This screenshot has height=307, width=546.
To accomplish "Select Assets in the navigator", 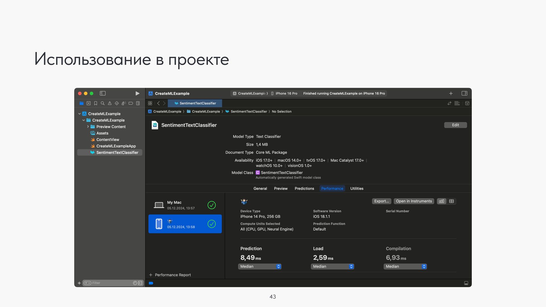I will coord(102,133).
